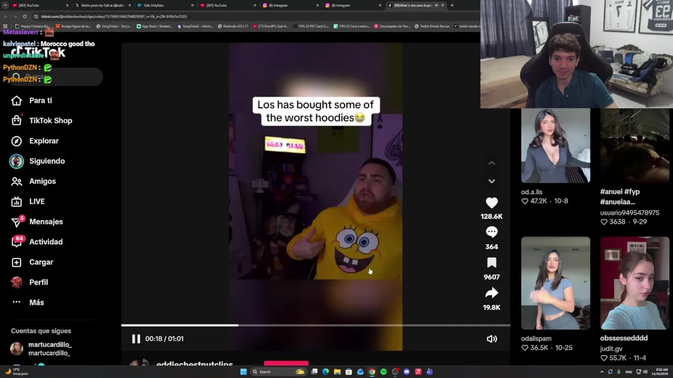
Task: Open the App Store / Streaml... bookmark
Action: coord(155,26)
